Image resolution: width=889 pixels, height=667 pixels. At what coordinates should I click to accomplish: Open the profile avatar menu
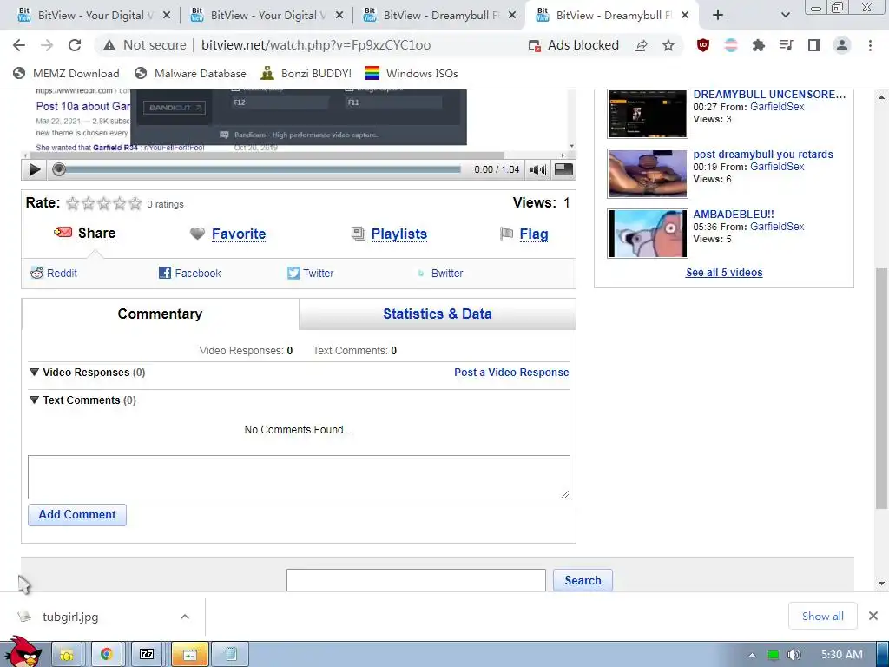tap(842, 45)
